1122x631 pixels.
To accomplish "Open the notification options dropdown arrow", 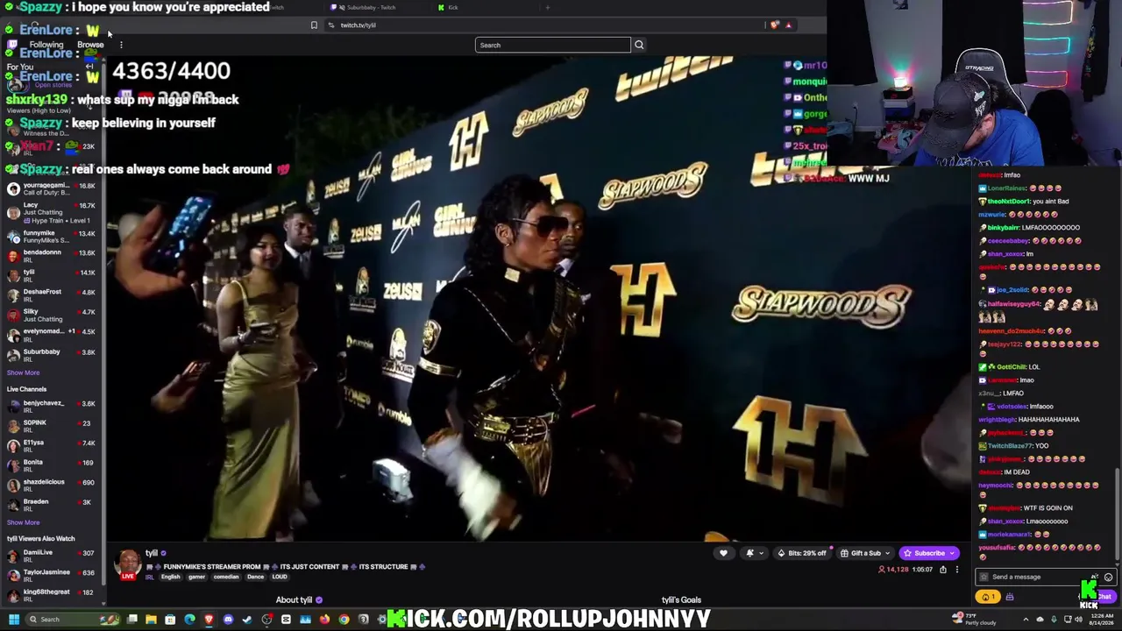I will pos(760,553).
